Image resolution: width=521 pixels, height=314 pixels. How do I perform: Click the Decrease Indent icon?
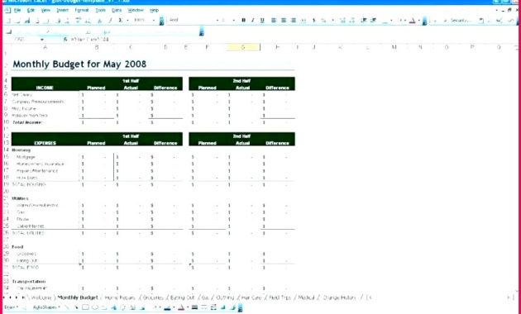pos(364,21)
